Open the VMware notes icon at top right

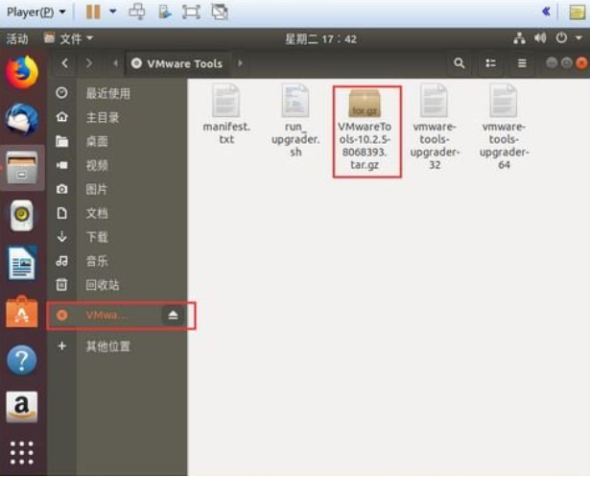click(577, 12)
